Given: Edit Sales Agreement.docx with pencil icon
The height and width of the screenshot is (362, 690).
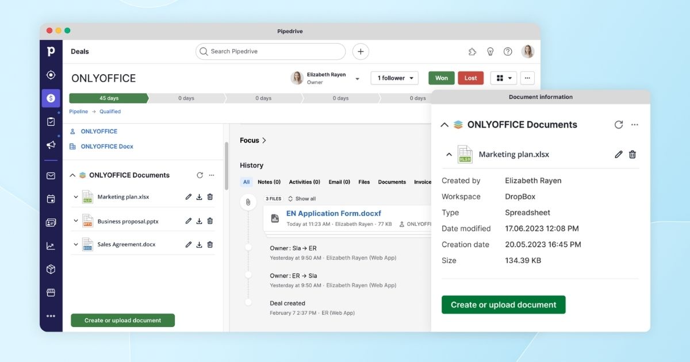Looking at the screenshot, I should tap(188, 244).
